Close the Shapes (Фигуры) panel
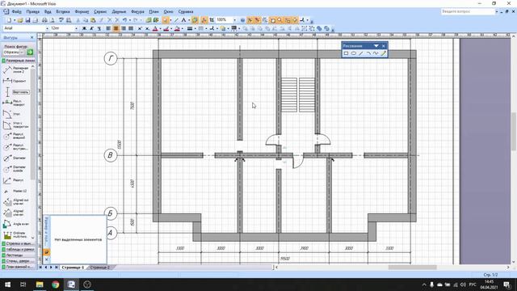The image size is (517, 291). click(32, 38)
